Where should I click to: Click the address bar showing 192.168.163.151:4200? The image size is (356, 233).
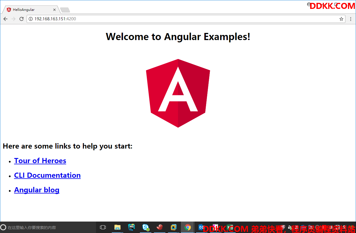(186, 19)
